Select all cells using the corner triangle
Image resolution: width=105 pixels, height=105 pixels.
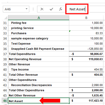point(6,18)
